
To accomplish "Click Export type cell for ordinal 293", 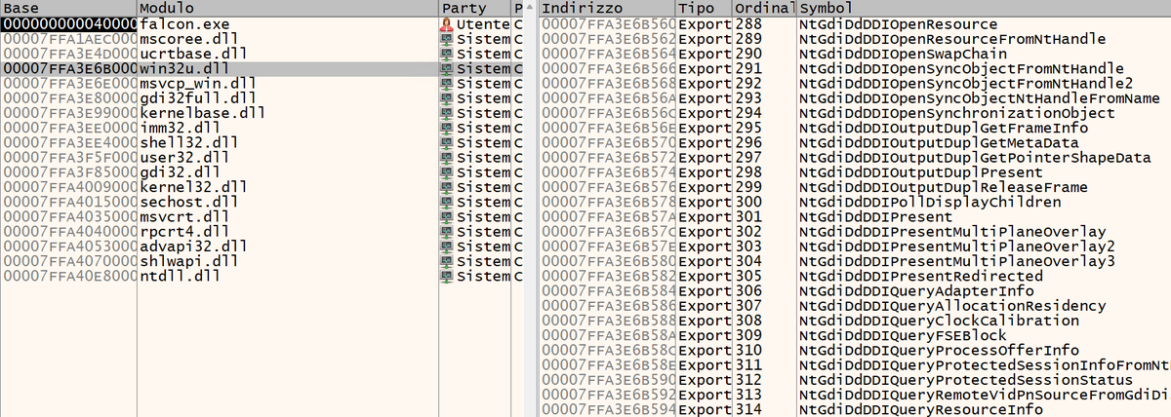I will click(x=704, y=98).
